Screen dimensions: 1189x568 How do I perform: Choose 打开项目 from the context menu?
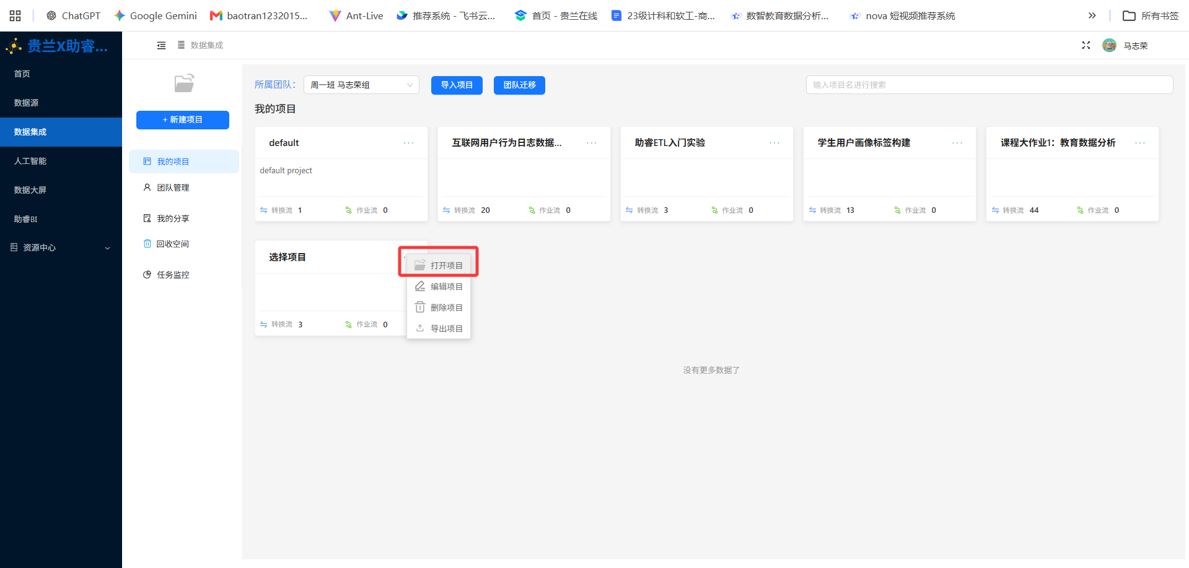(x=439, y=265)
